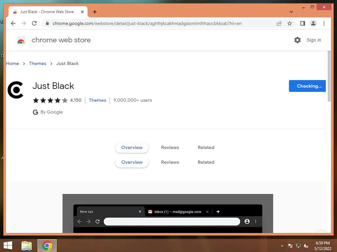Click the star rating of Just Black
This screenshot has width=337, height=252.
50,100
